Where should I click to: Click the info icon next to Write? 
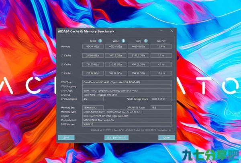(123, 41)
